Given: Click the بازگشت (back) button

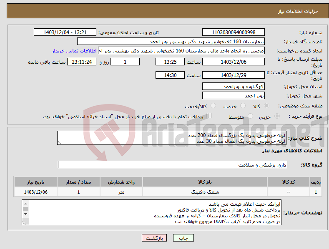Looking at the screenshot, I should pyautogui.click(x=154, y=238).
